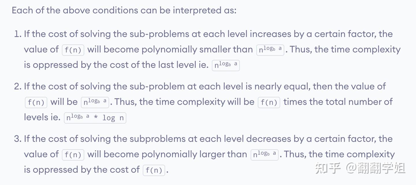416x185 pixels.
Task: Click the heading "Each of the above conditions"
Action: tap(124, 10)
